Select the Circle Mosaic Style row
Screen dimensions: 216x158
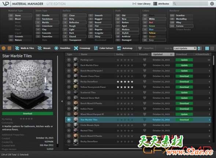[x=138, y=125]
